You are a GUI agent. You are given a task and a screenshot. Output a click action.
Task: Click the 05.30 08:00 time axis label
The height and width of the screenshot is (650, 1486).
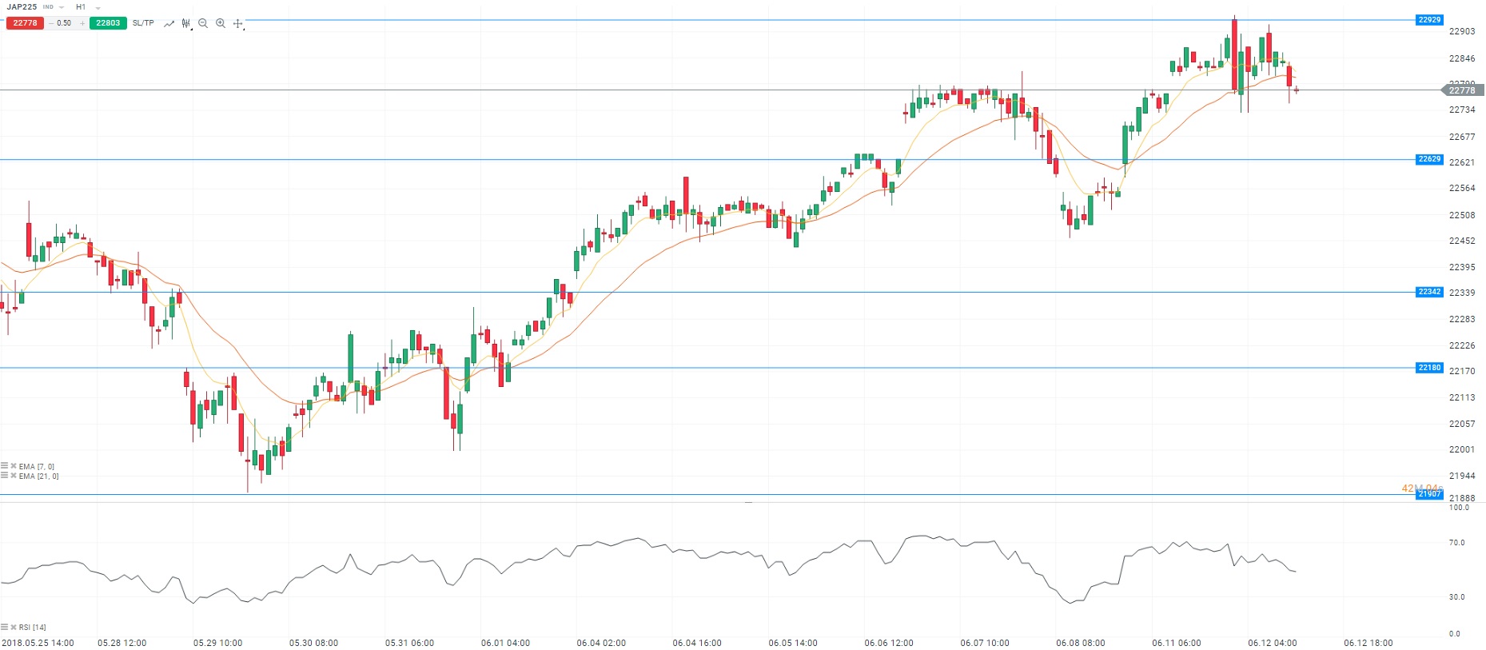click(x=314, y=643)
